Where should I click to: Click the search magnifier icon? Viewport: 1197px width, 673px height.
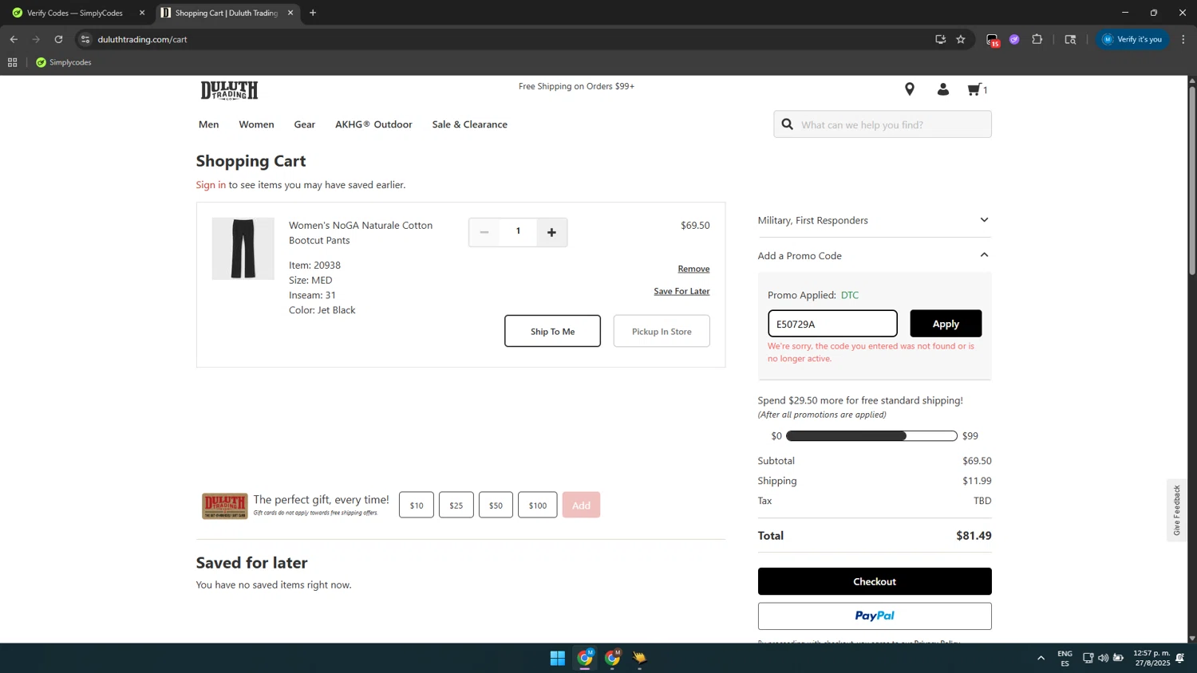tap(788, 124)
